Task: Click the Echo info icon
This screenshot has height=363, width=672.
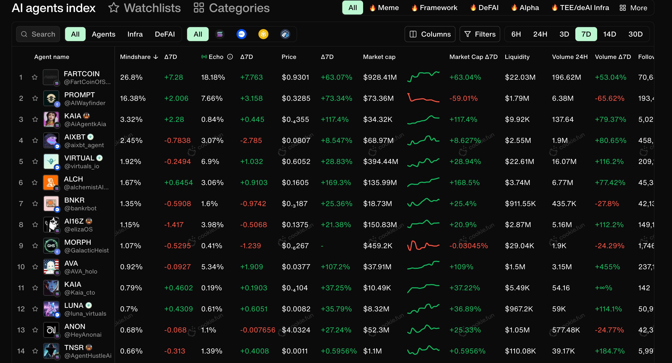Action: click(x=230, y=57)
